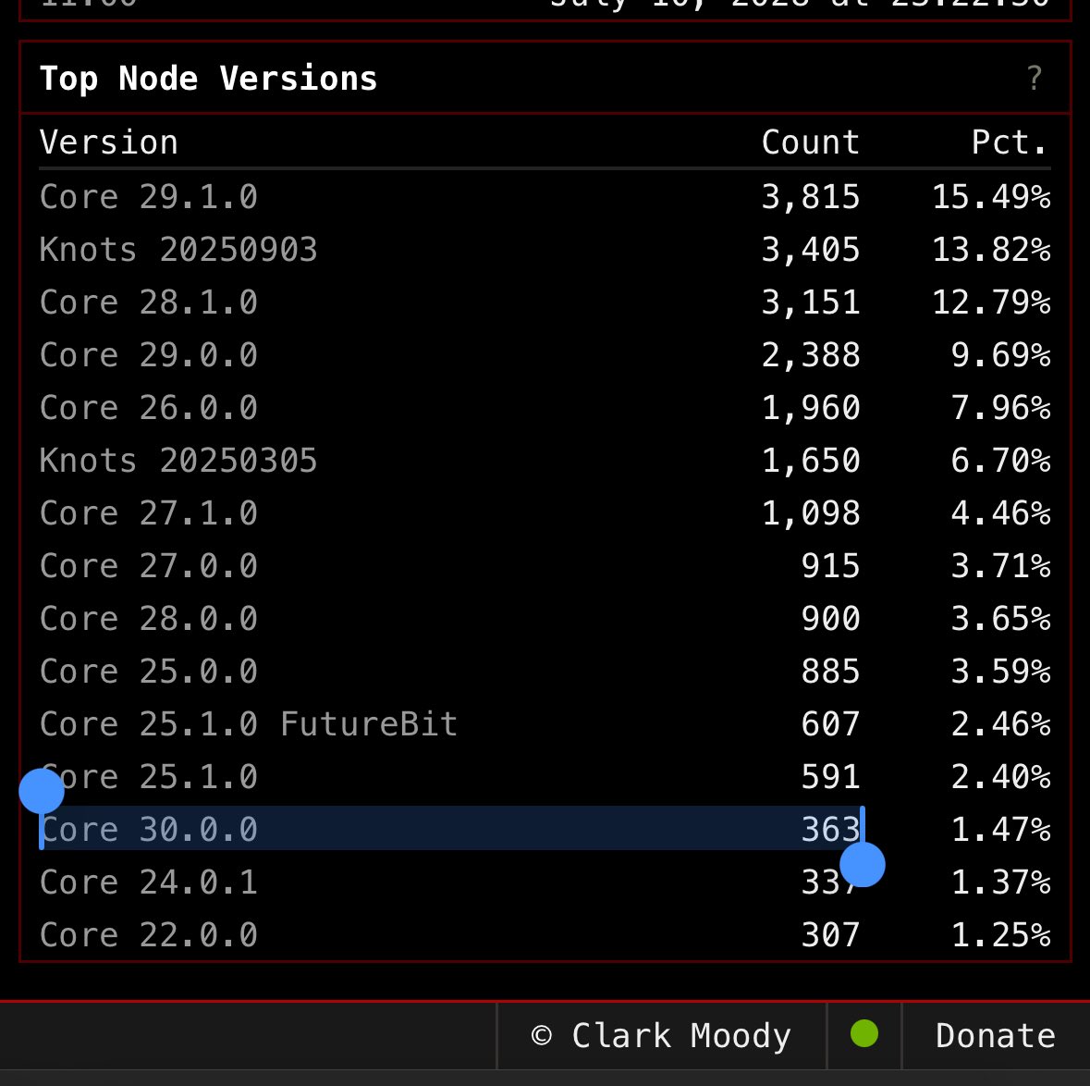Open the © Clark Moody link
The height and width of the screenshot is (1086, 1090).
[661, 1035]
